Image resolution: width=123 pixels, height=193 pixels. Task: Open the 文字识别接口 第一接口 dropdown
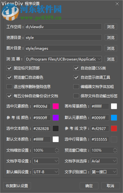point(104,172)
